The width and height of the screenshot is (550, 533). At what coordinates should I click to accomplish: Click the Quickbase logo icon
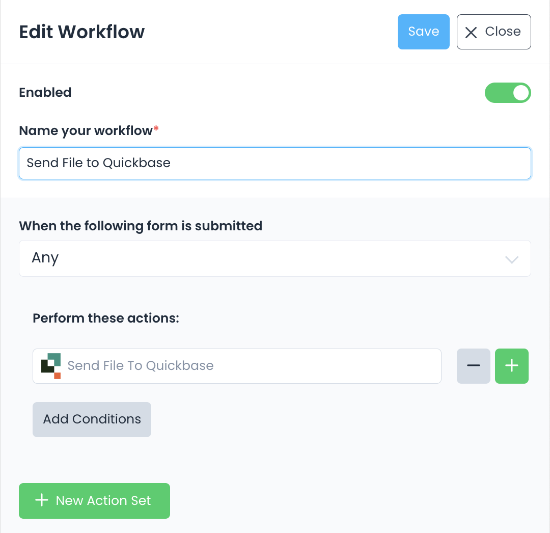(51, 366)
